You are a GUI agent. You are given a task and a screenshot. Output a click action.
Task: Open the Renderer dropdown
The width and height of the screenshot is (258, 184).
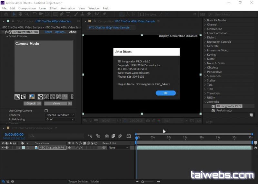[x=60, y=115]
